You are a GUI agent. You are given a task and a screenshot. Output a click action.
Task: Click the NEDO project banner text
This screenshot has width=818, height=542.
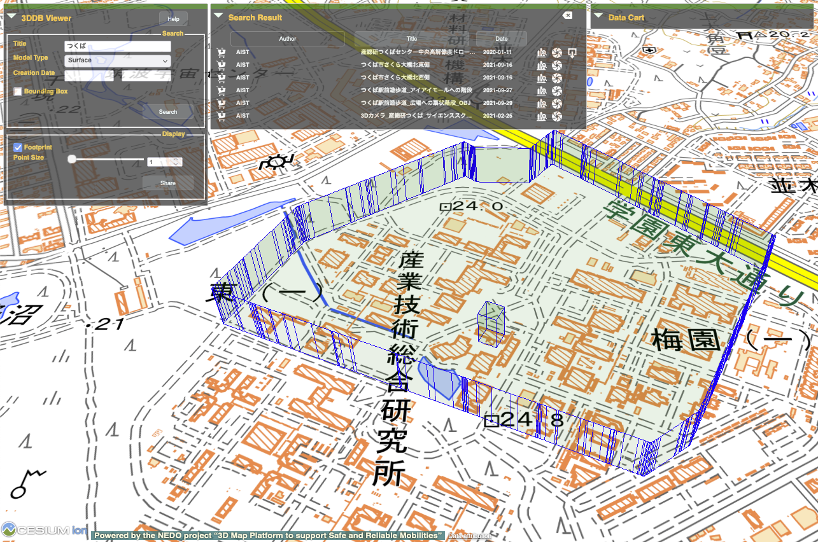(x=268, y=536)
